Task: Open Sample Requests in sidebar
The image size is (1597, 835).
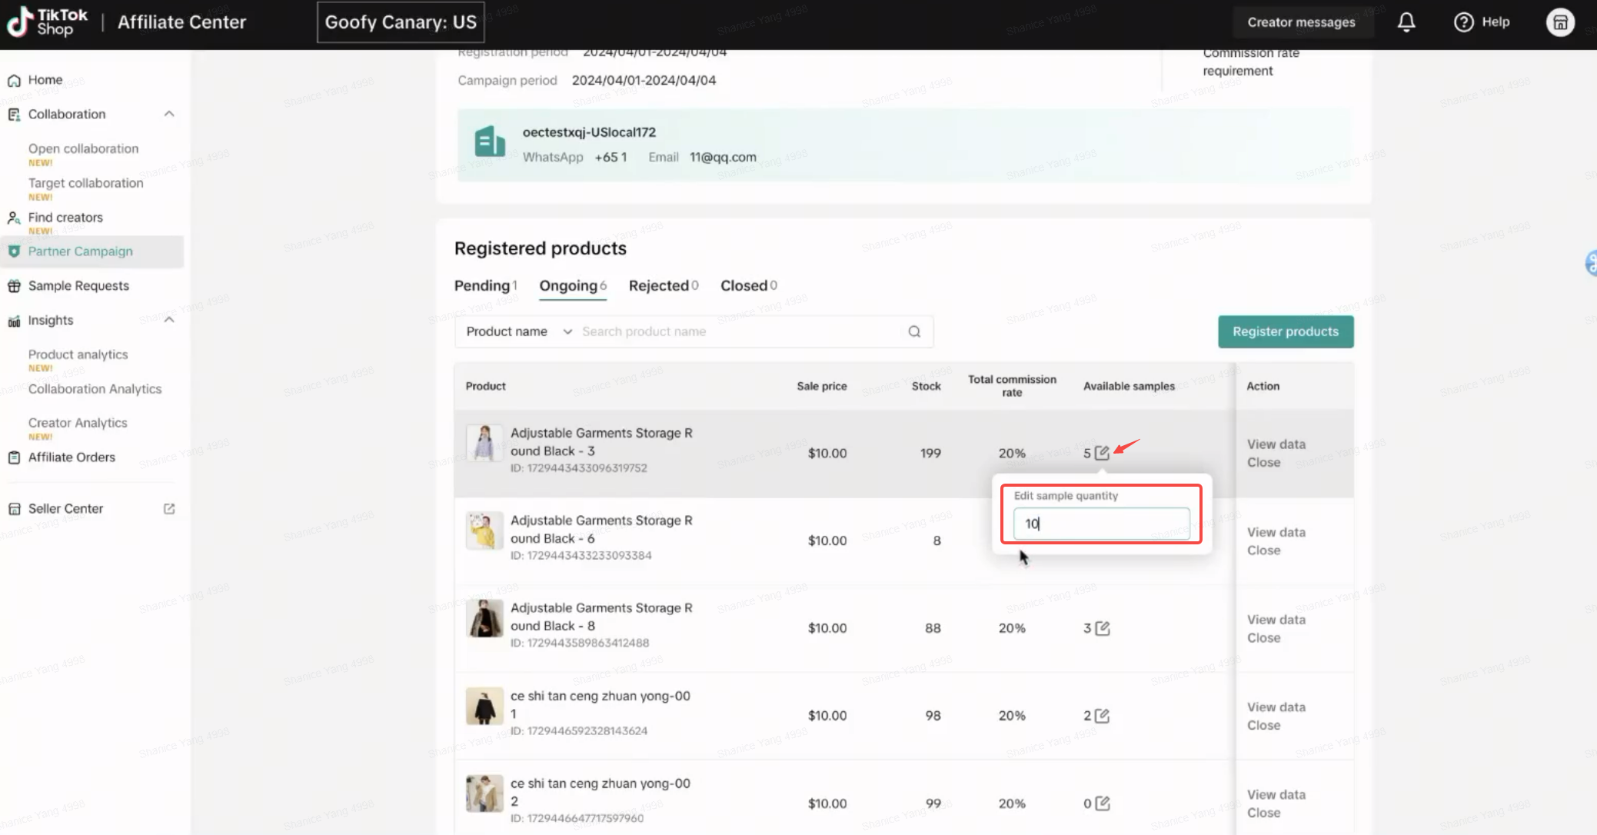Action: pos(78,286)
